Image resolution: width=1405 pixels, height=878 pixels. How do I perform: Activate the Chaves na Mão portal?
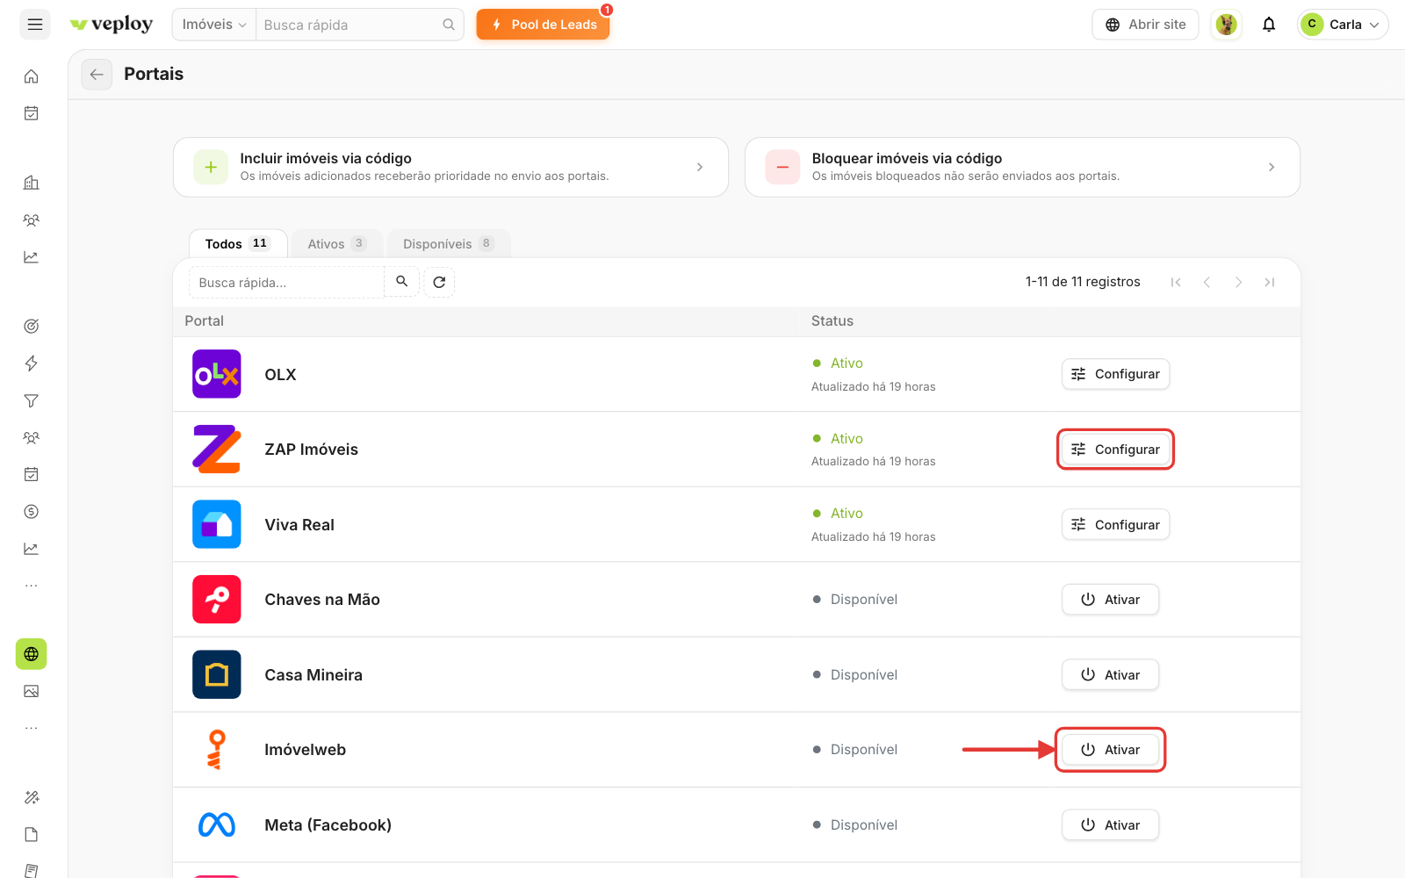[x=1110, y=600]
